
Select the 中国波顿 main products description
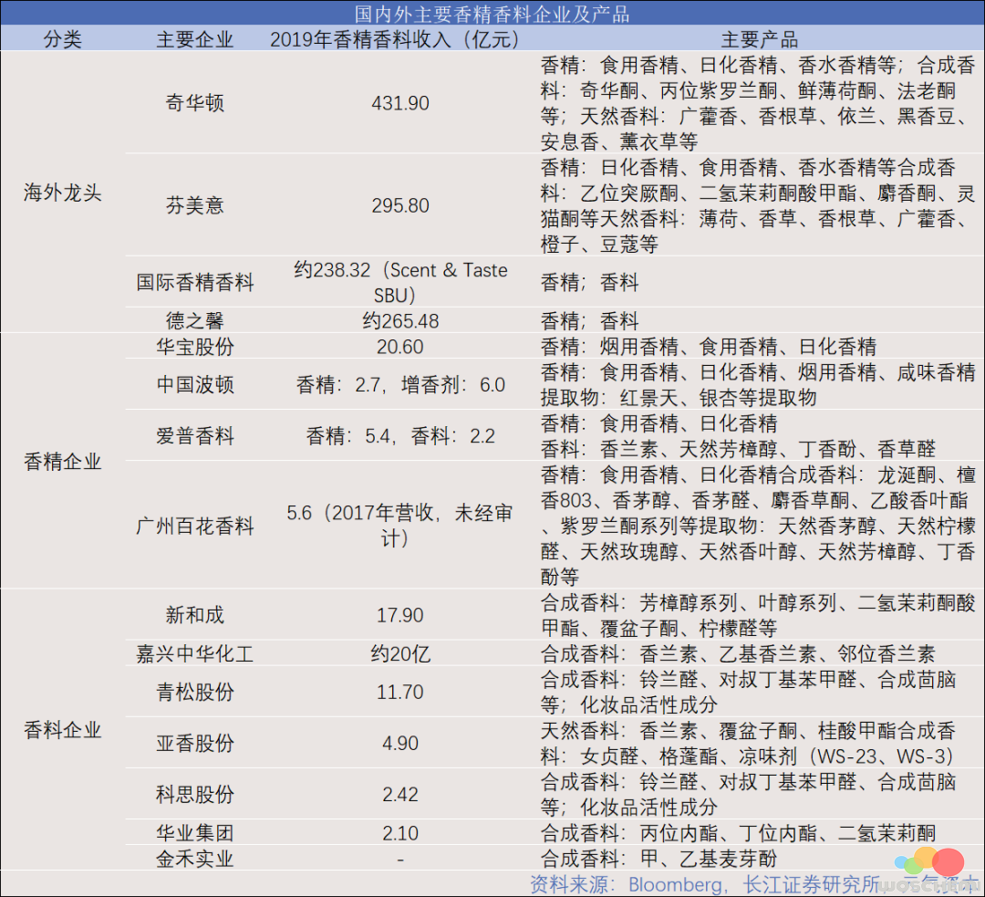tap(758, 385)
